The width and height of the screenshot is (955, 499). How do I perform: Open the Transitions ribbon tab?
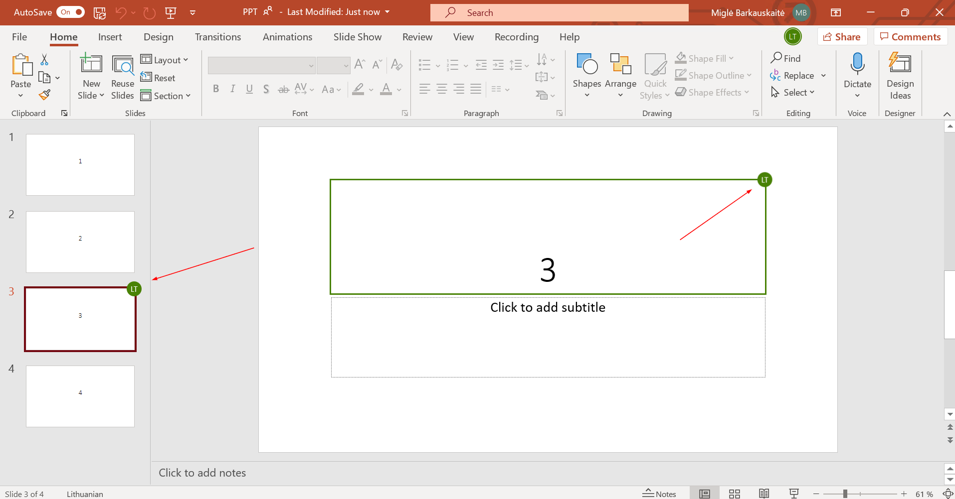click(217, 37)
